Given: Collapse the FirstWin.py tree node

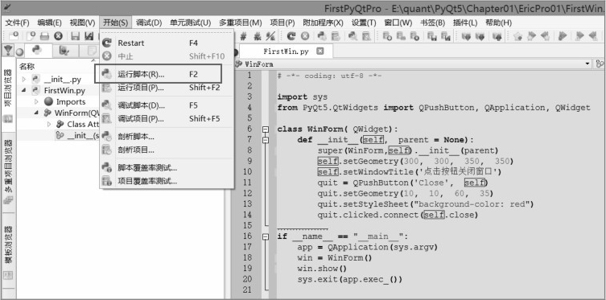Looking at the screenshot, I should (24, 90).
